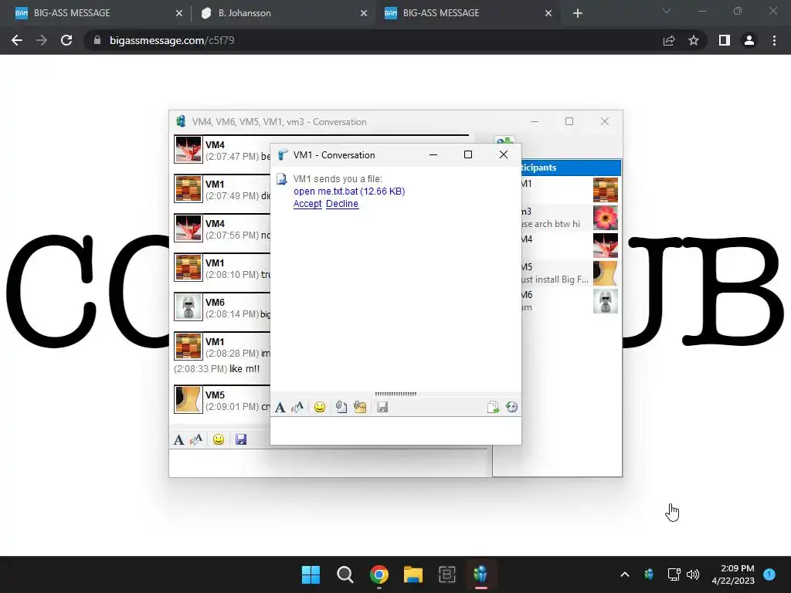Close the first BIG-ASS MESSAGE tab
Screen dimensions: 791x593
point(179,13)
